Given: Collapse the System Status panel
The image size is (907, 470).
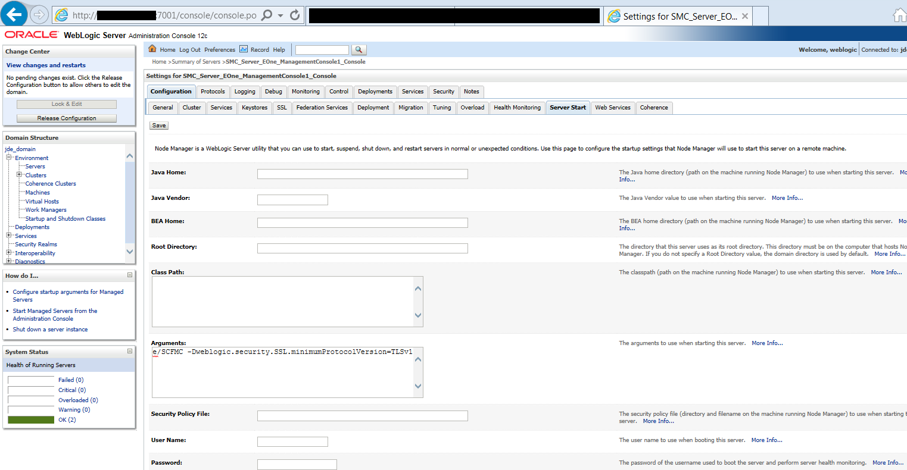Looking at the screenshot, I should click(130, 351).
